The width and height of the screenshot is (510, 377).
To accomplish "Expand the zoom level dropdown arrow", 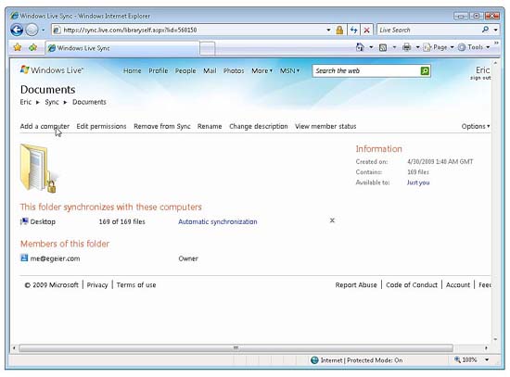I will coord(487,359).
